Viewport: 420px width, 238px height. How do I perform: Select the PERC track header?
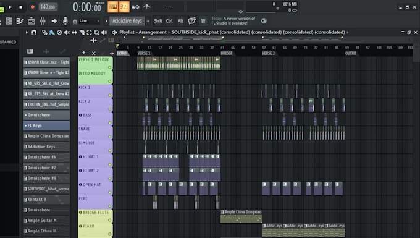coord(95,202)
